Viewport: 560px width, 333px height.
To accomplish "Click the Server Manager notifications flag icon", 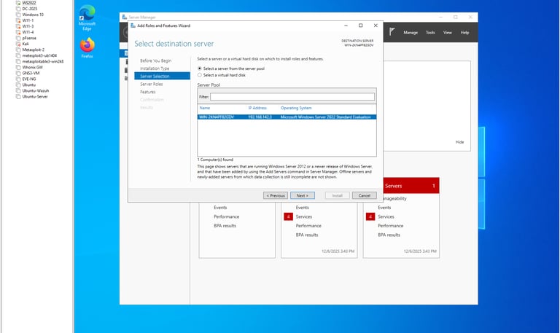I will [x=392, y=32].
